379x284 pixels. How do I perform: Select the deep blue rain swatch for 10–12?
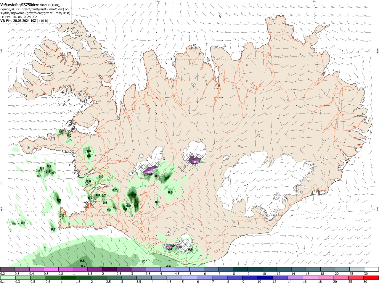coord(265,278)
